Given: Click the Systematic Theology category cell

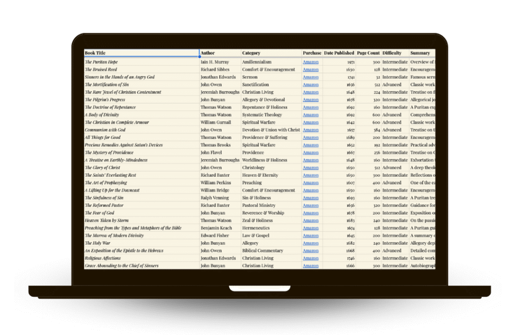Looking at the screenshot, I should click(x=271, y=115).
